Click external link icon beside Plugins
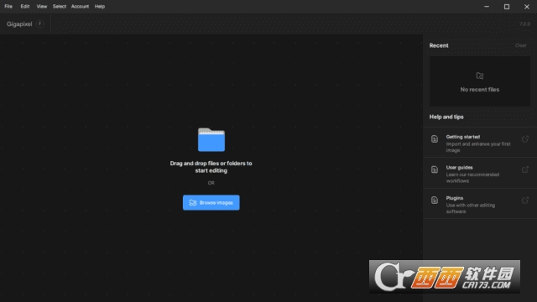 click(524, 200)
